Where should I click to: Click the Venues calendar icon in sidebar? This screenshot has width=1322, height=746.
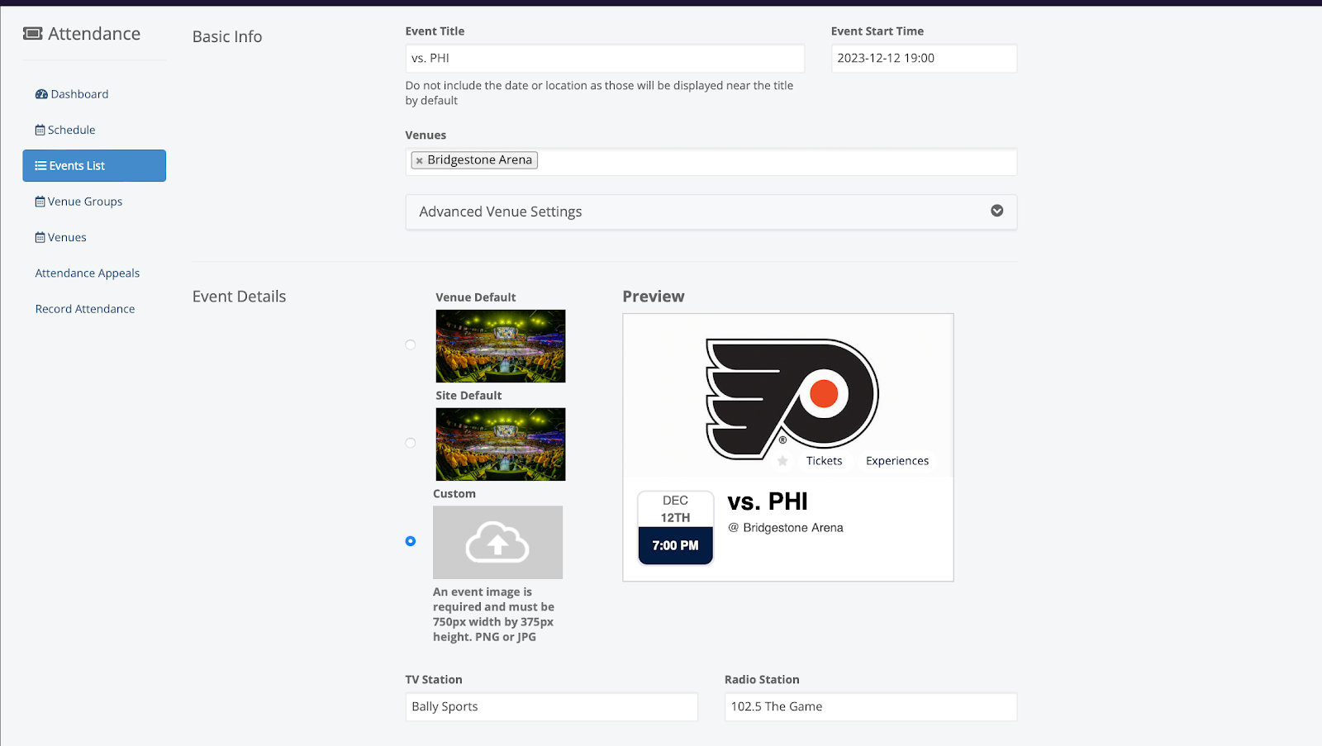(x=40, y=237)
